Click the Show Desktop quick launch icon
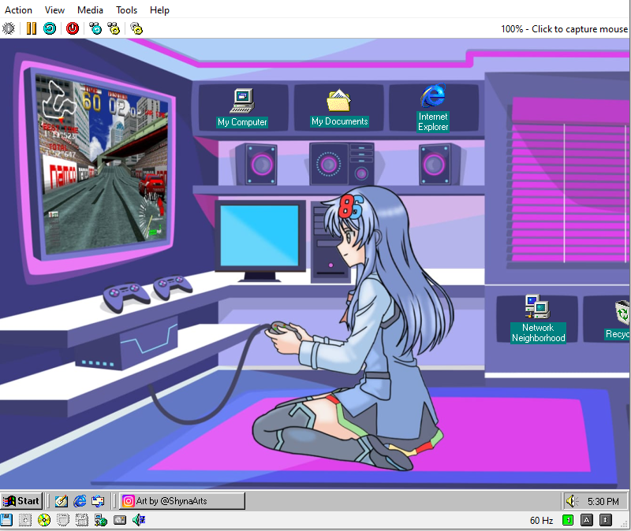 point(62,501)
